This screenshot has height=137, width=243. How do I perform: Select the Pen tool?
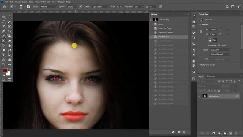pyautogui.click(x=9, y=50)
